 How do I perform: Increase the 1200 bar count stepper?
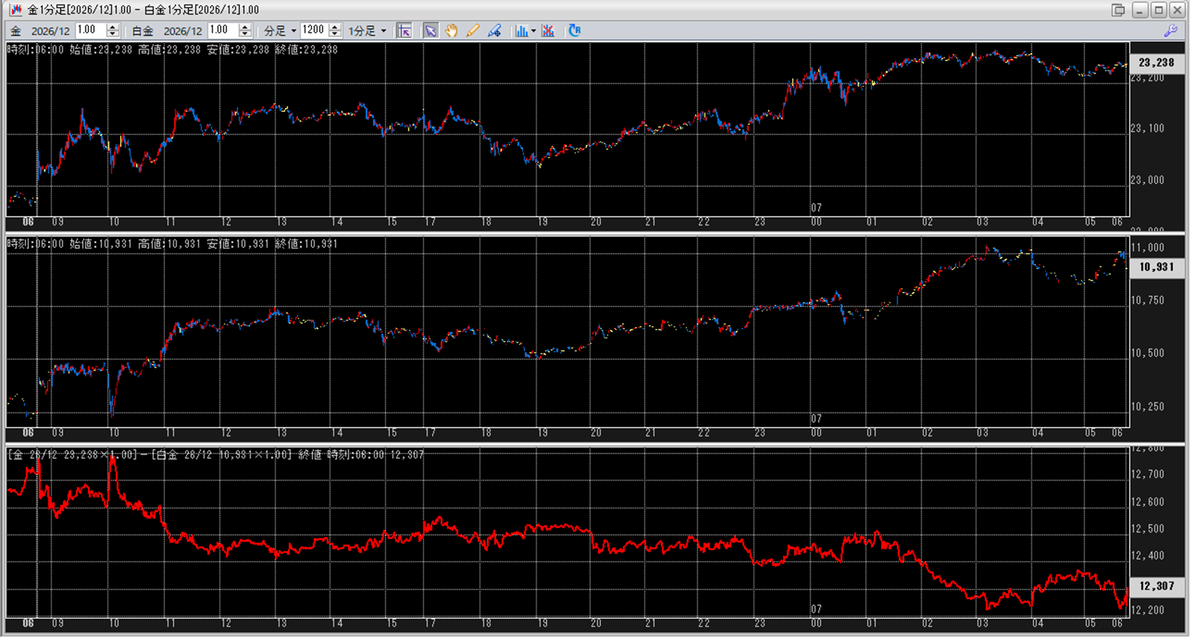(x=335, y=27)
